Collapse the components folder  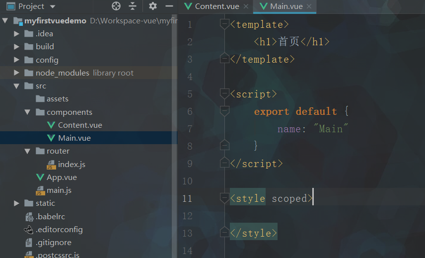pyautogui.click(x=28, y=112)
